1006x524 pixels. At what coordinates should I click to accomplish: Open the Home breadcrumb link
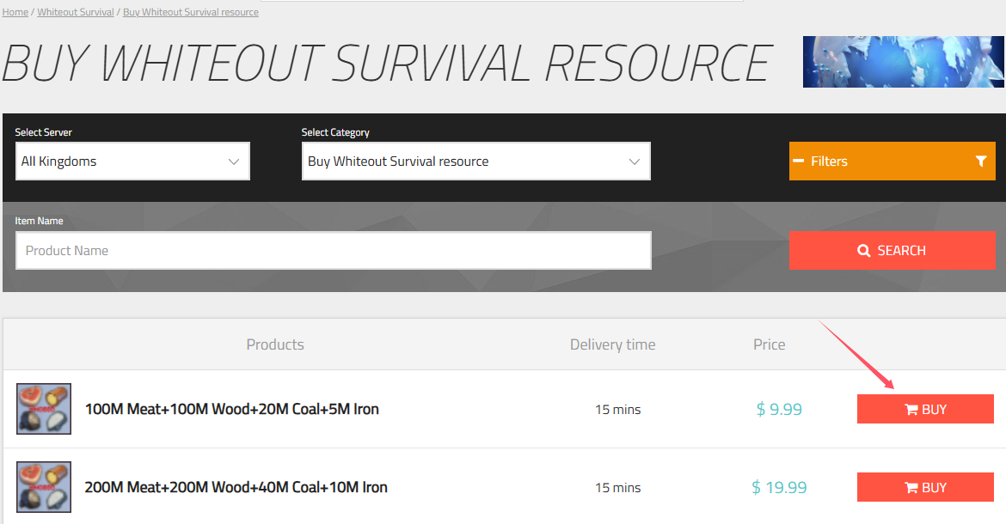[15, 12]
